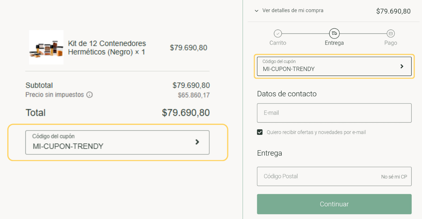Click the Carrito step checkmark icon
The height and width of the screenshot is (219, 422).
point(278,33)
